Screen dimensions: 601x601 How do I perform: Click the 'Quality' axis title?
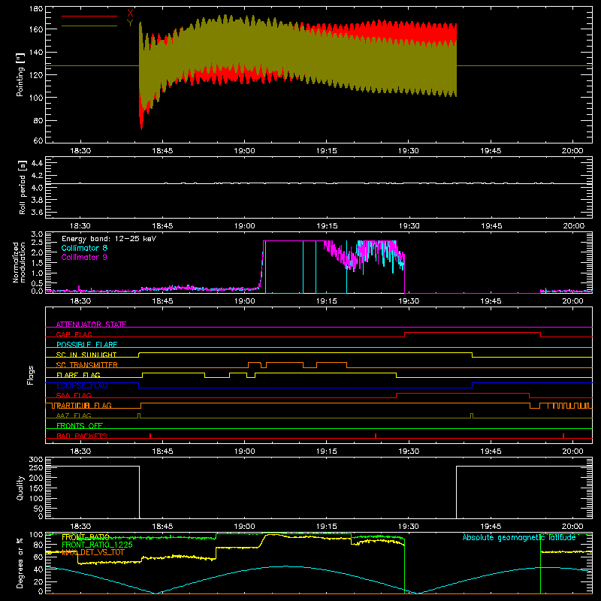pos(20,488)
